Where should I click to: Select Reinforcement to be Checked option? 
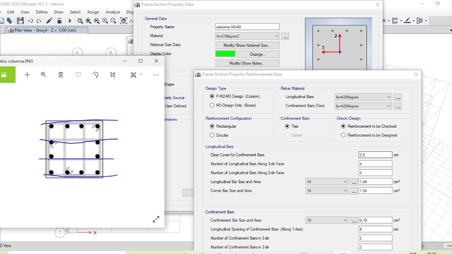[369, 126]
